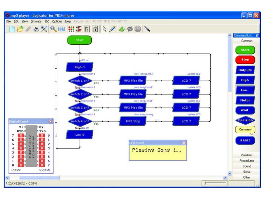Image resolution: width=265 pixels, height=199 pixels.
Task: Close the Digital Panel
Action: (50, 121)
